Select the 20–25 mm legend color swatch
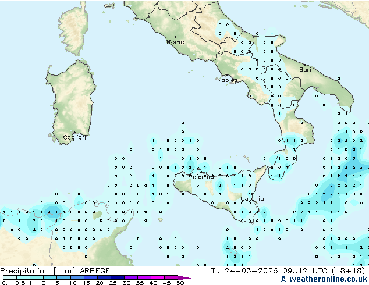This screenshot has height=285, width=369. 104,277
